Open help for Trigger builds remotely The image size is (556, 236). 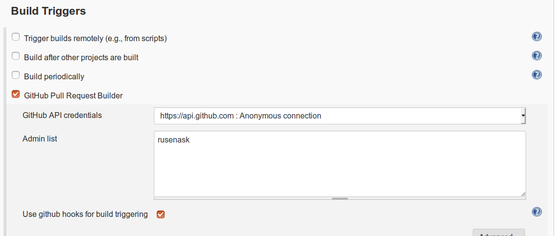pos(536,37)
